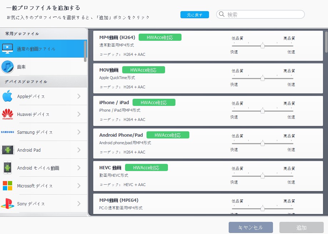Open the 音楽 music note icon
The height and width of the screenshot is (234, 328).
click(x=8, y=67)
